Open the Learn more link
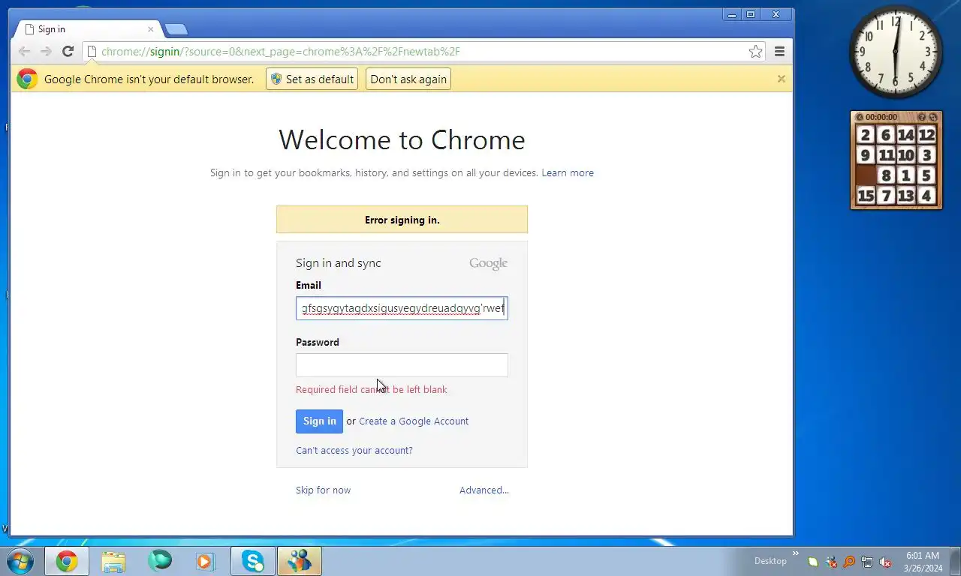Viewport: 961px width, 576px height. 568,172
